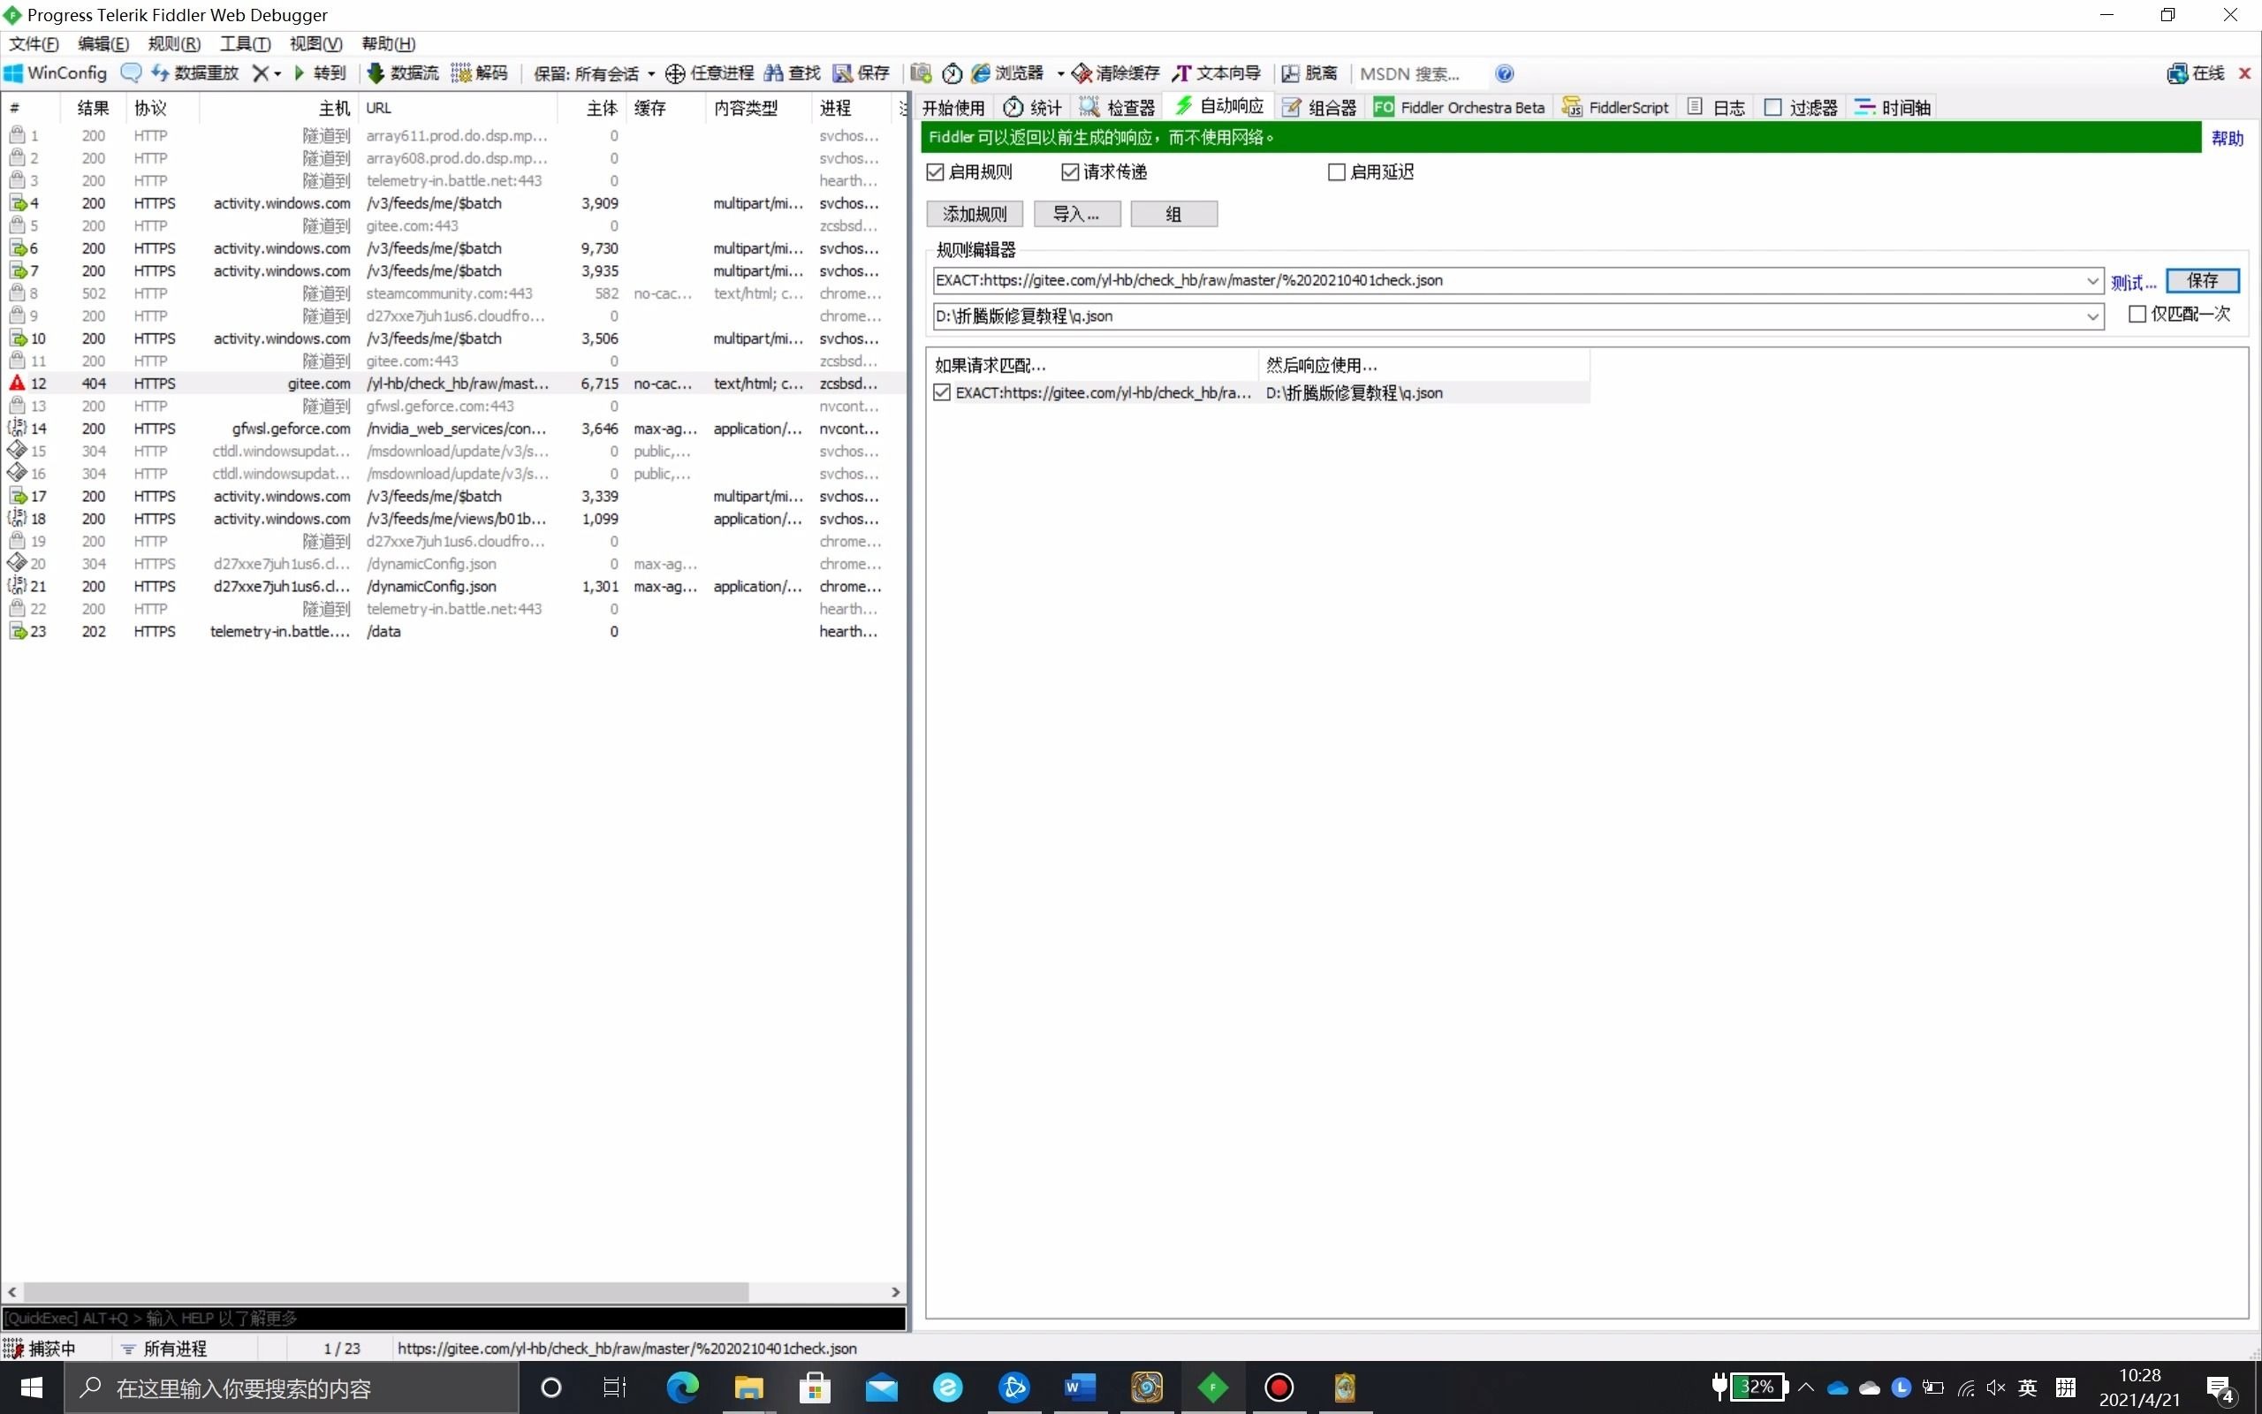Image resolution: width=2262 pixels, height=1414 pixels.
Task: Switch to the 过滤器 filters tab
Action: (x=1801, y=108)
